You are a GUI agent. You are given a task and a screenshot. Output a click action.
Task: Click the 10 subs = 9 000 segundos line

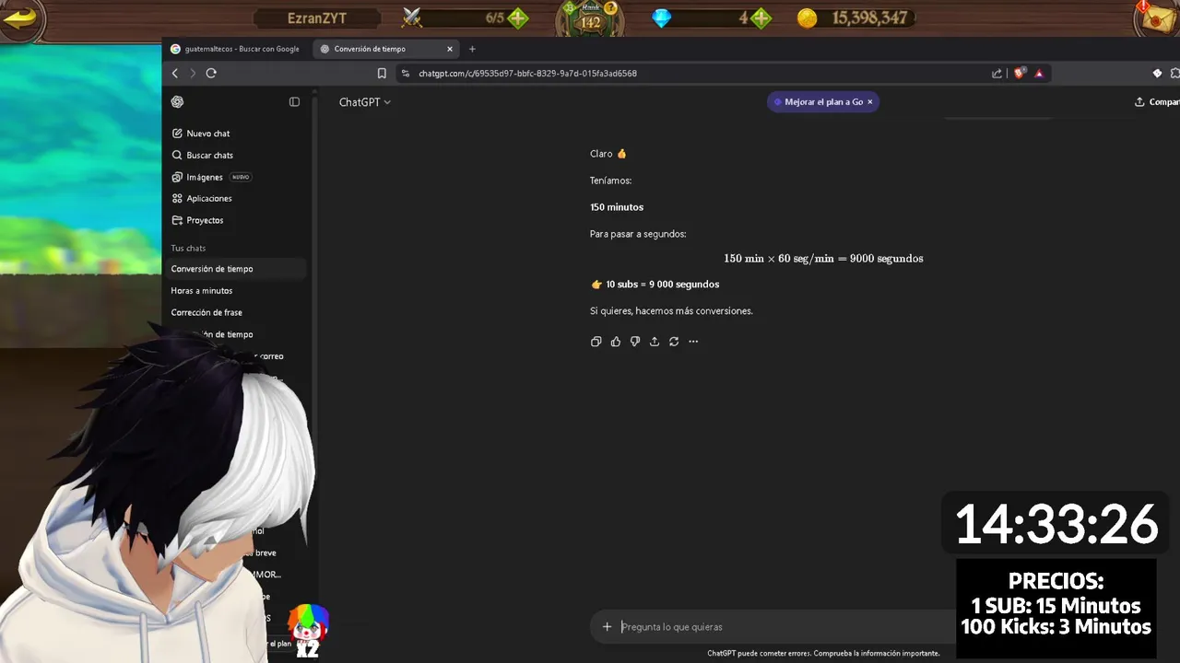[x=655, y=285]
